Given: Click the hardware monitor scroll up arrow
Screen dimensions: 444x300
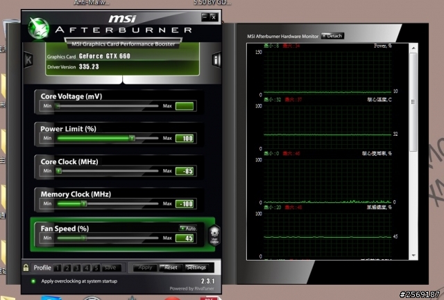Looking at the screenshot, I should pos(413,48).
